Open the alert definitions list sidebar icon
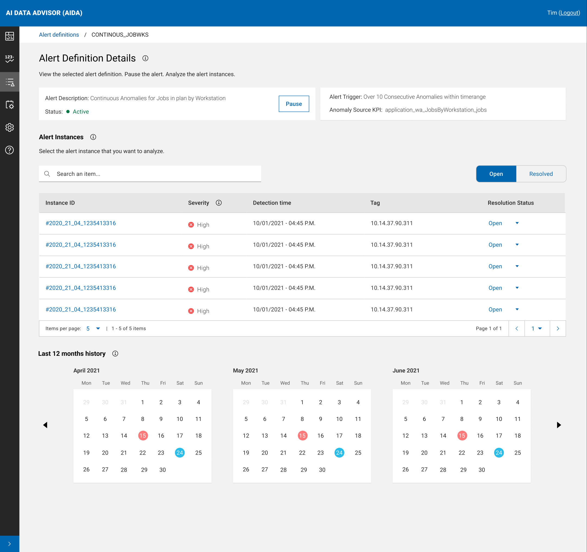Image resolution: width=587 pixels, height=552 pixels. [x=10, y=82]
